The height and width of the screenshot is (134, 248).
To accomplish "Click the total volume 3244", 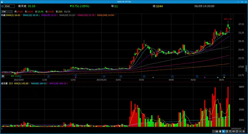I will [159, 6].
